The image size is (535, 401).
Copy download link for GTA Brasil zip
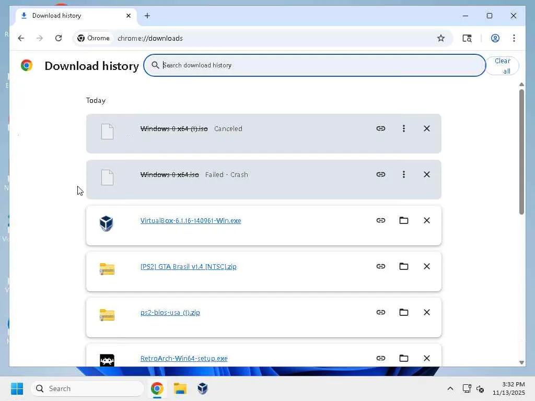point(381,266)
